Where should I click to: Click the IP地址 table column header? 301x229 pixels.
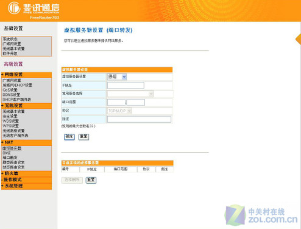tap(92, 169)
